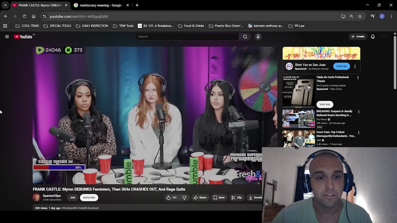Open the browser home page

33,16
